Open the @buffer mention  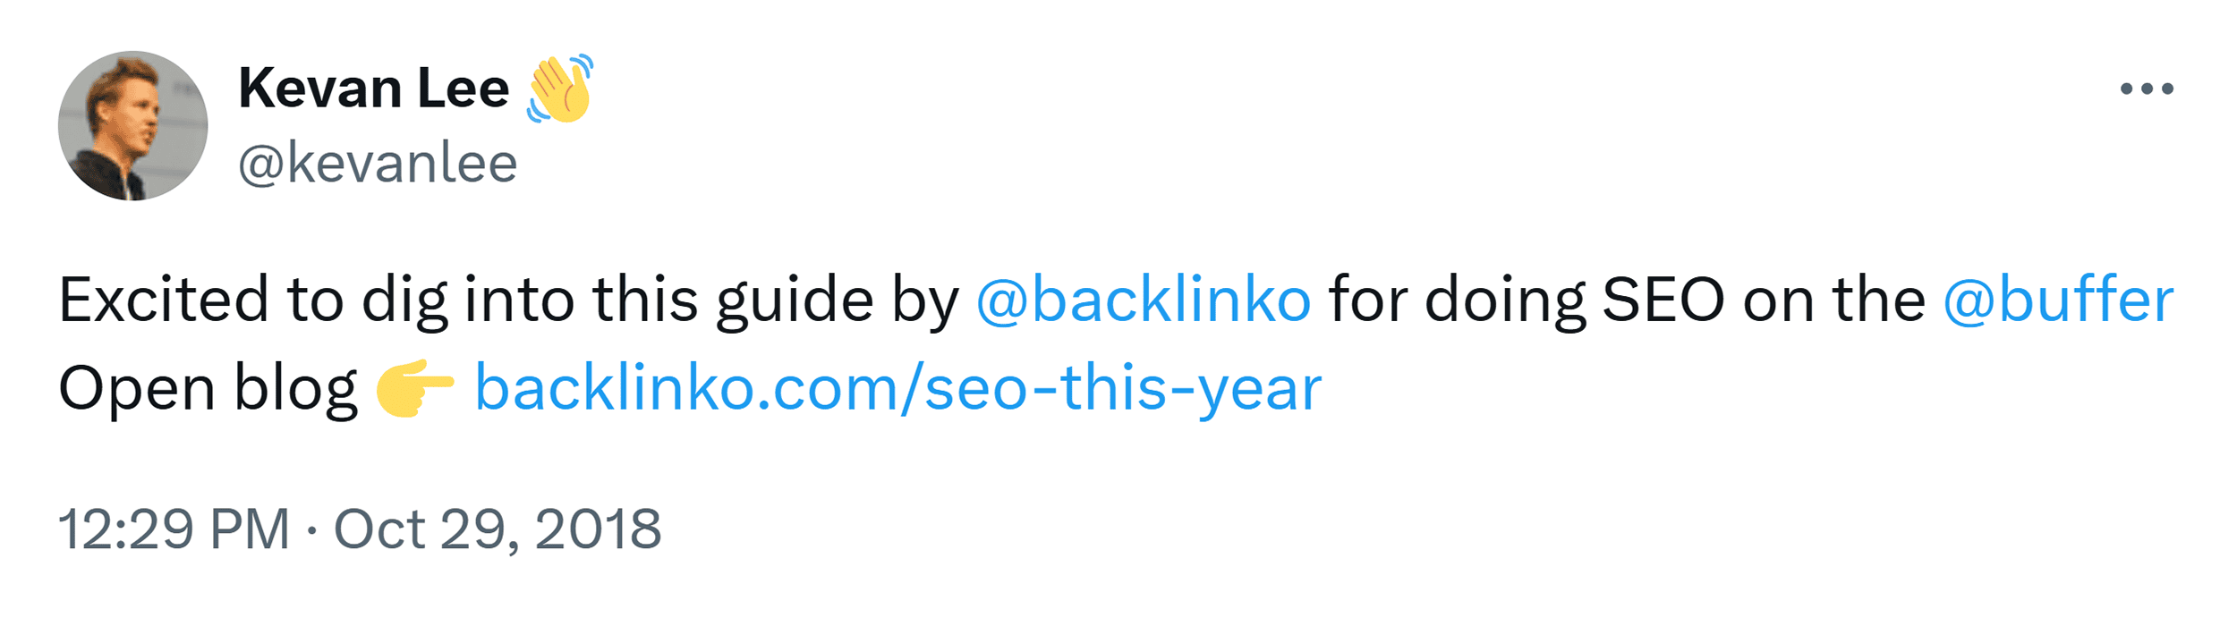click(x=2057, y=300)
